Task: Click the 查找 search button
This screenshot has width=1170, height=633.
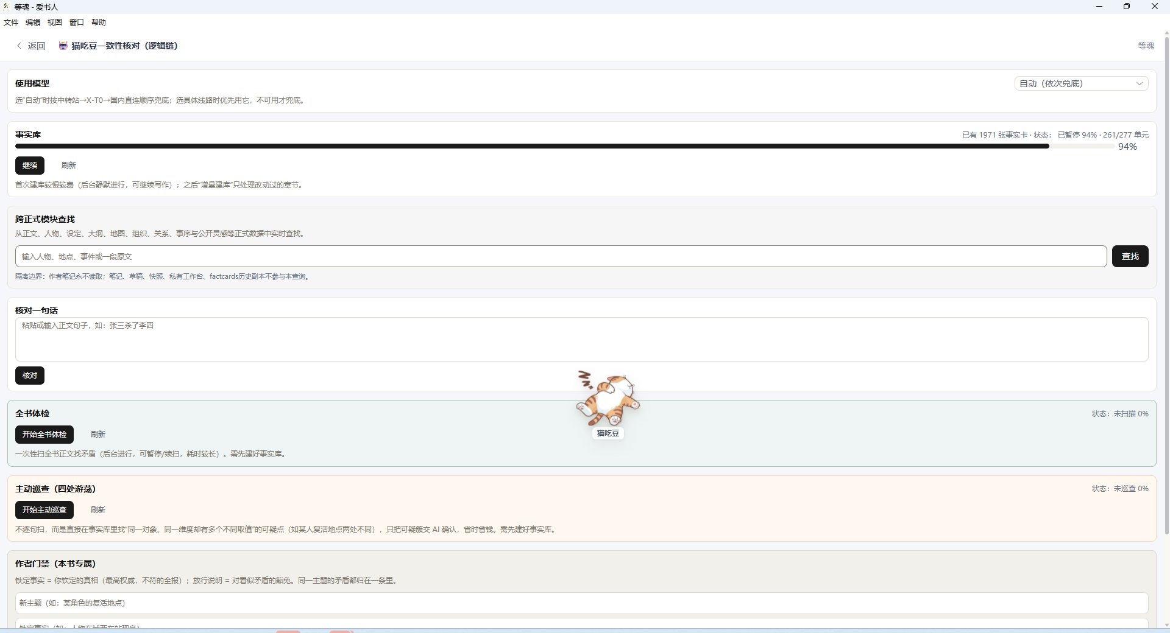Action: tap(1130, 256)
